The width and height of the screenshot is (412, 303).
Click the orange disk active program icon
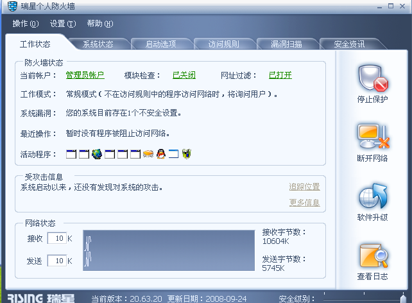pyautogui.click(x=148, y=153)
